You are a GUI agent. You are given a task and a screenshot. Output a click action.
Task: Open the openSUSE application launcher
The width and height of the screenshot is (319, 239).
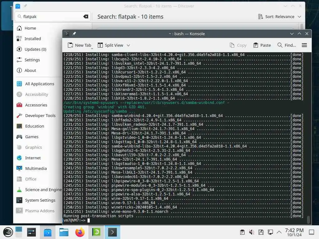click(x=8, y=232)
